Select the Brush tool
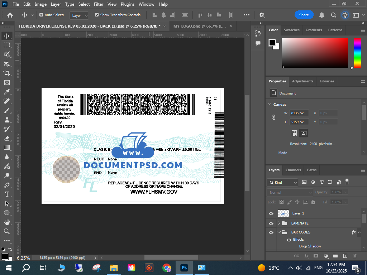 (7, 110)
